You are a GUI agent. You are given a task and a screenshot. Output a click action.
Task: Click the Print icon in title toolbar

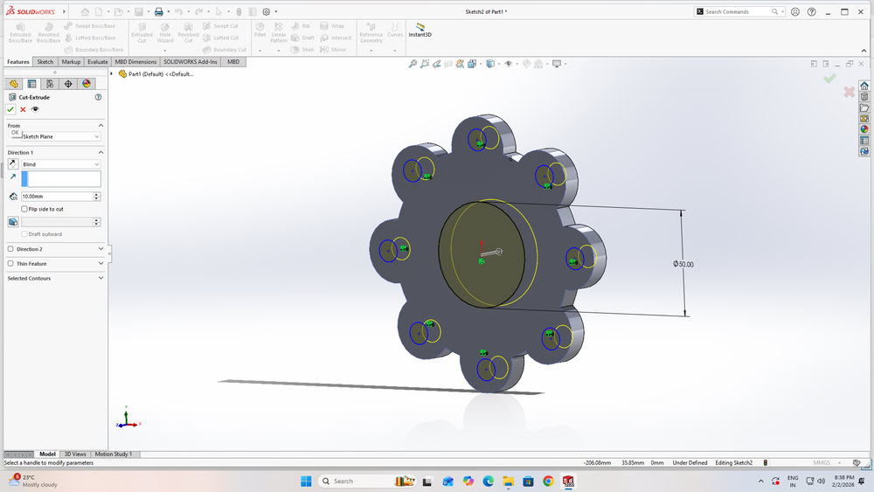point(159,11)
